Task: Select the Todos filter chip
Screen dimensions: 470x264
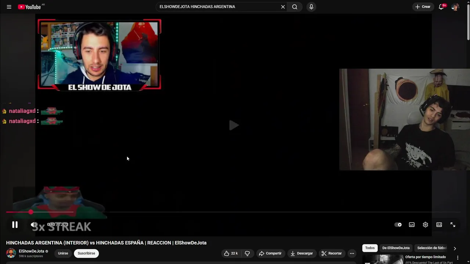Action: pyautogui.click(x=370, y=248)
